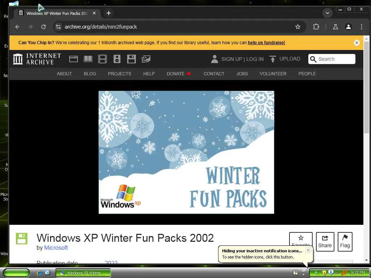Screen dimensions: 371x278
Task: Open the JOBS menu item
Action: [x=242, y=74]
